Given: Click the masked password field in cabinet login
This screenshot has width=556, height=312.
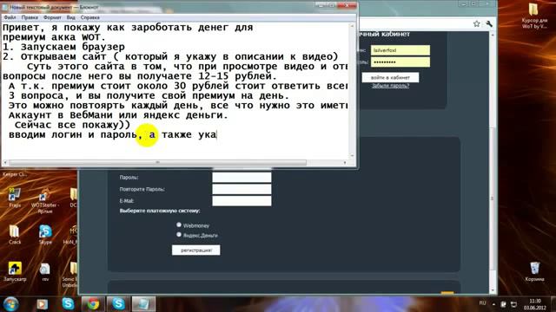Looking at the screenshot, I should [x=400, y=62].
